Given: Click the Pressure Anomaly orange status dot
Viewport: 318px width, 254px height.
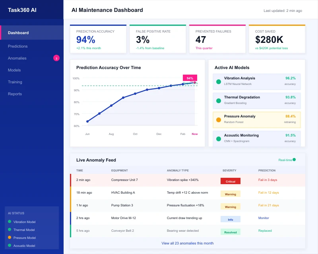Looking at the screenshot, I should click(x=218, y=120).
